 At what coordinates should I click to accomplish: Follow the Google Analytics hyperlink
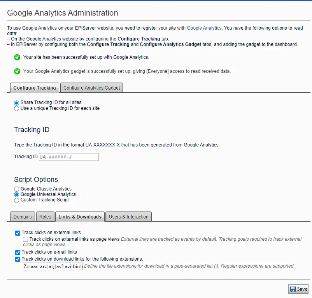204,28
